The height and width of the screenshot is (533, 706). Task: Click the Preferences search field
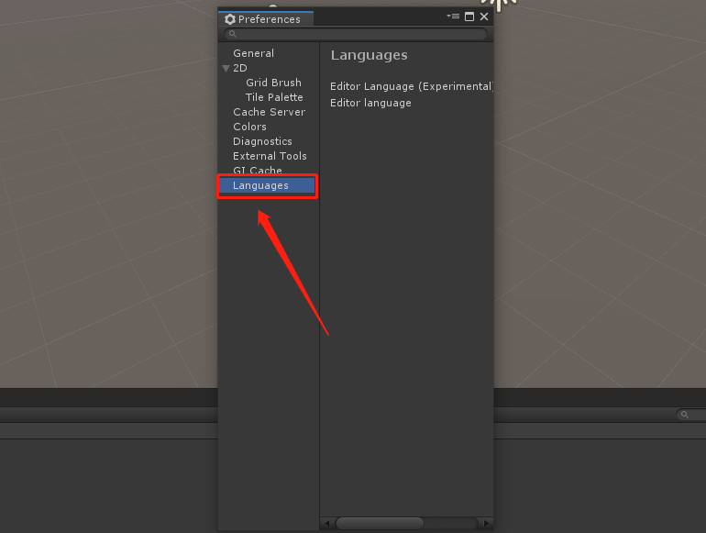coord(356,34)
